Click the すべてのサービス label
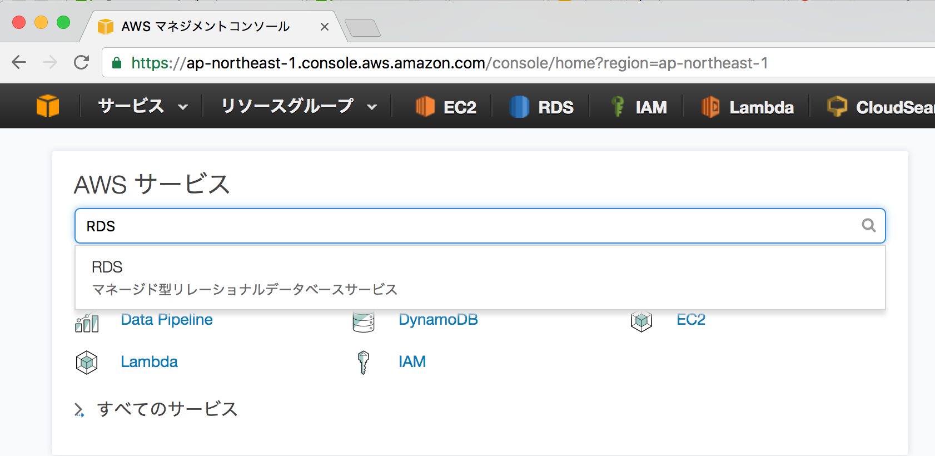This screenshot has height=456, width=935. 167,409
